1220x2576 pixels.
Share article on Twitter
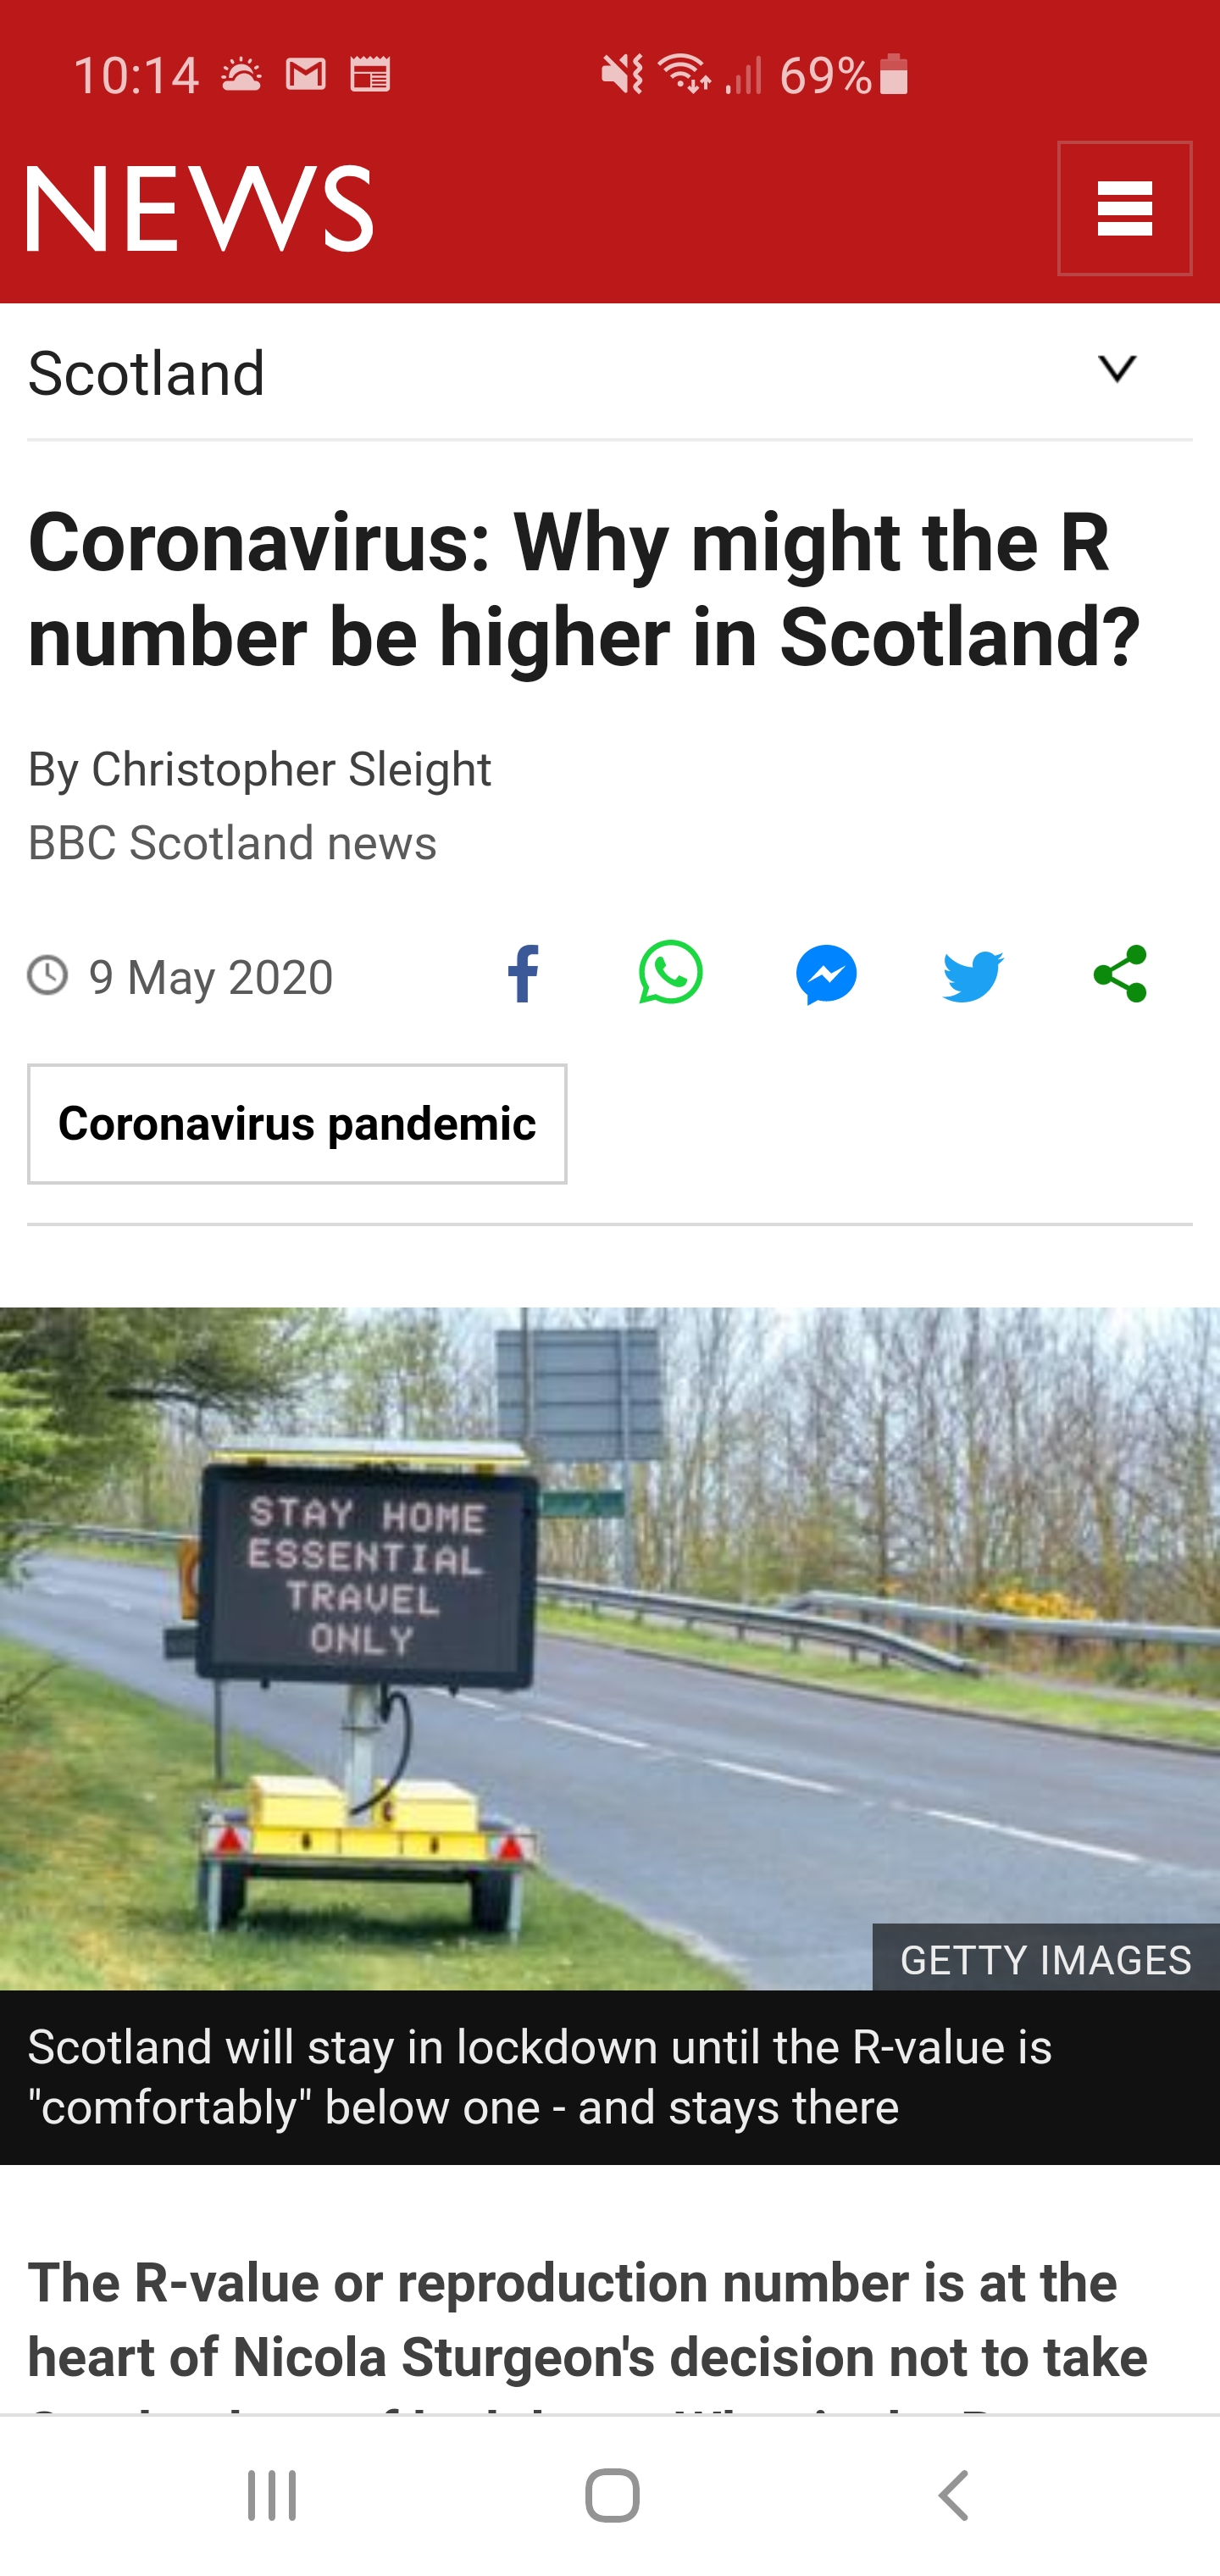click(973, 975)
